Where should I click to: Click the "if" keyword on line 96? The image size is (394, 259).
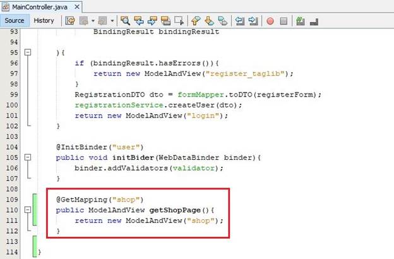[x=79, y=63]
